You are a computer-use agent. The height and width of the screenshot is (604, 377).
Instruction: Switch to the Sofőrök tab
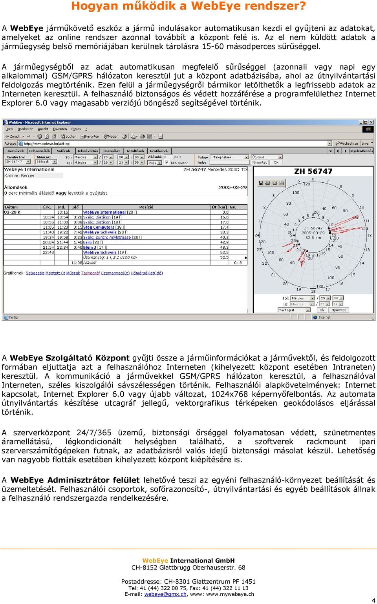coord(64,151)
